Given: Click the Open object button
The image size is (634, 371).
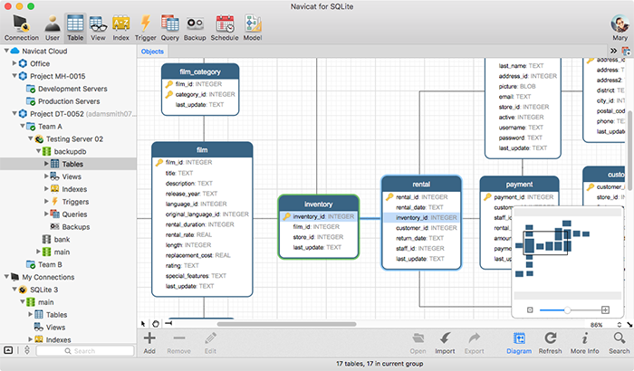Looking at the screenshot, I should pos(418,343).
